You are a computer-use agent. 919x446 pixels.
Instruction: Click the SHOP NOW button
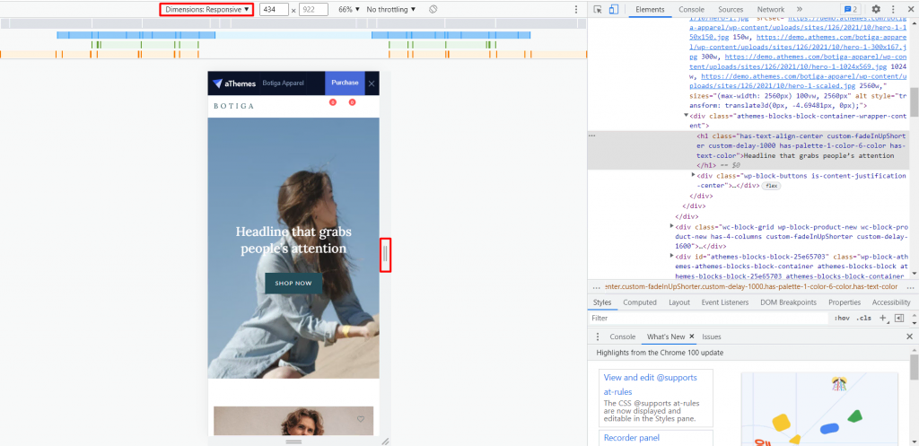[293, 283]
